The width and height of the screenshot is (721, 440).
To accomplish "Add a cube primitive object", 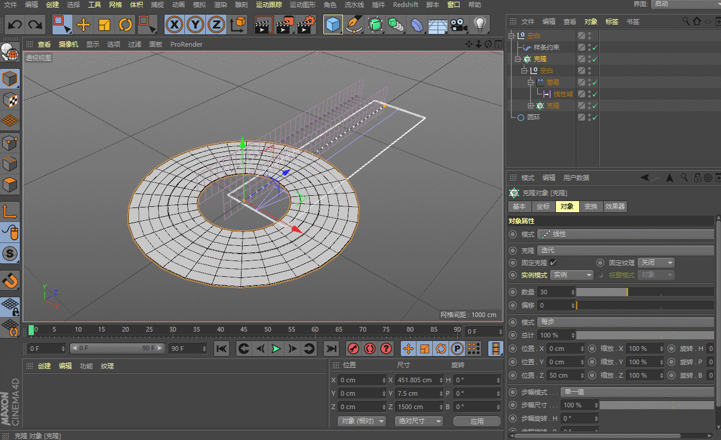I will click(x=332, y=24).
